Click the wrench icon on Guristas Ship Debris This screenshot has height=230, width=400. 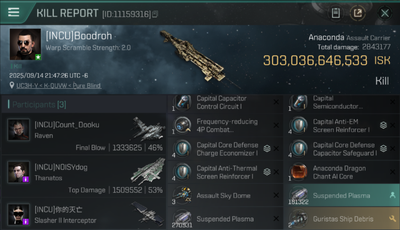[392, 219]
